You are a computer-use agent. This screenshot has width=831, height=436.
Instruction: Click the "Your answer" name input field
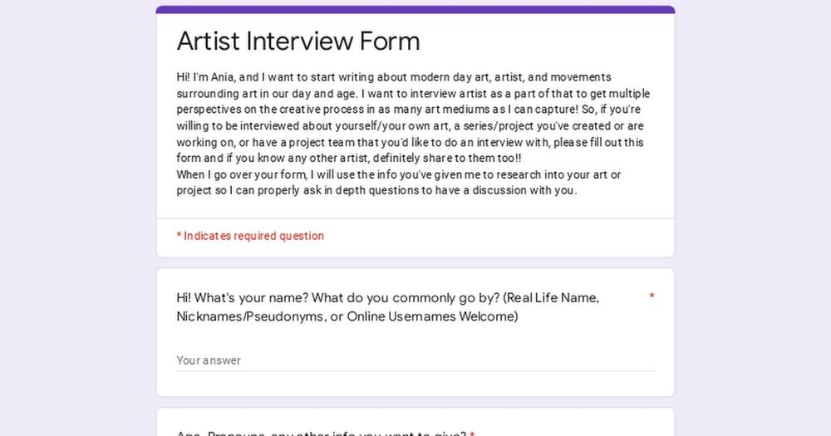tap(415, 360)
